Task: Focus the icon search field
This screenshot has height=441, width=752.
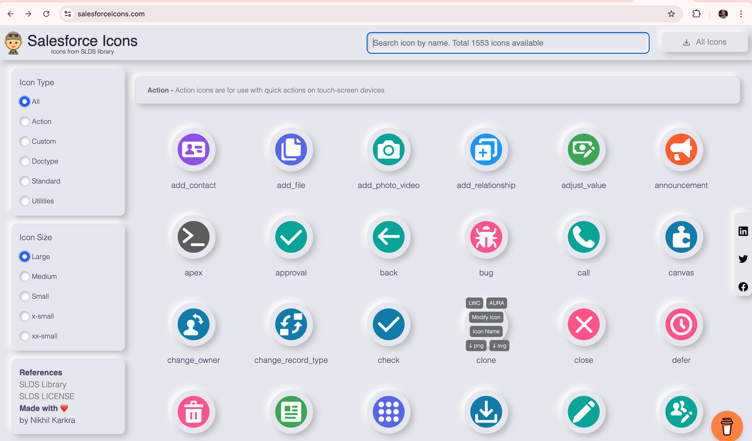Action: click(508, 43)
